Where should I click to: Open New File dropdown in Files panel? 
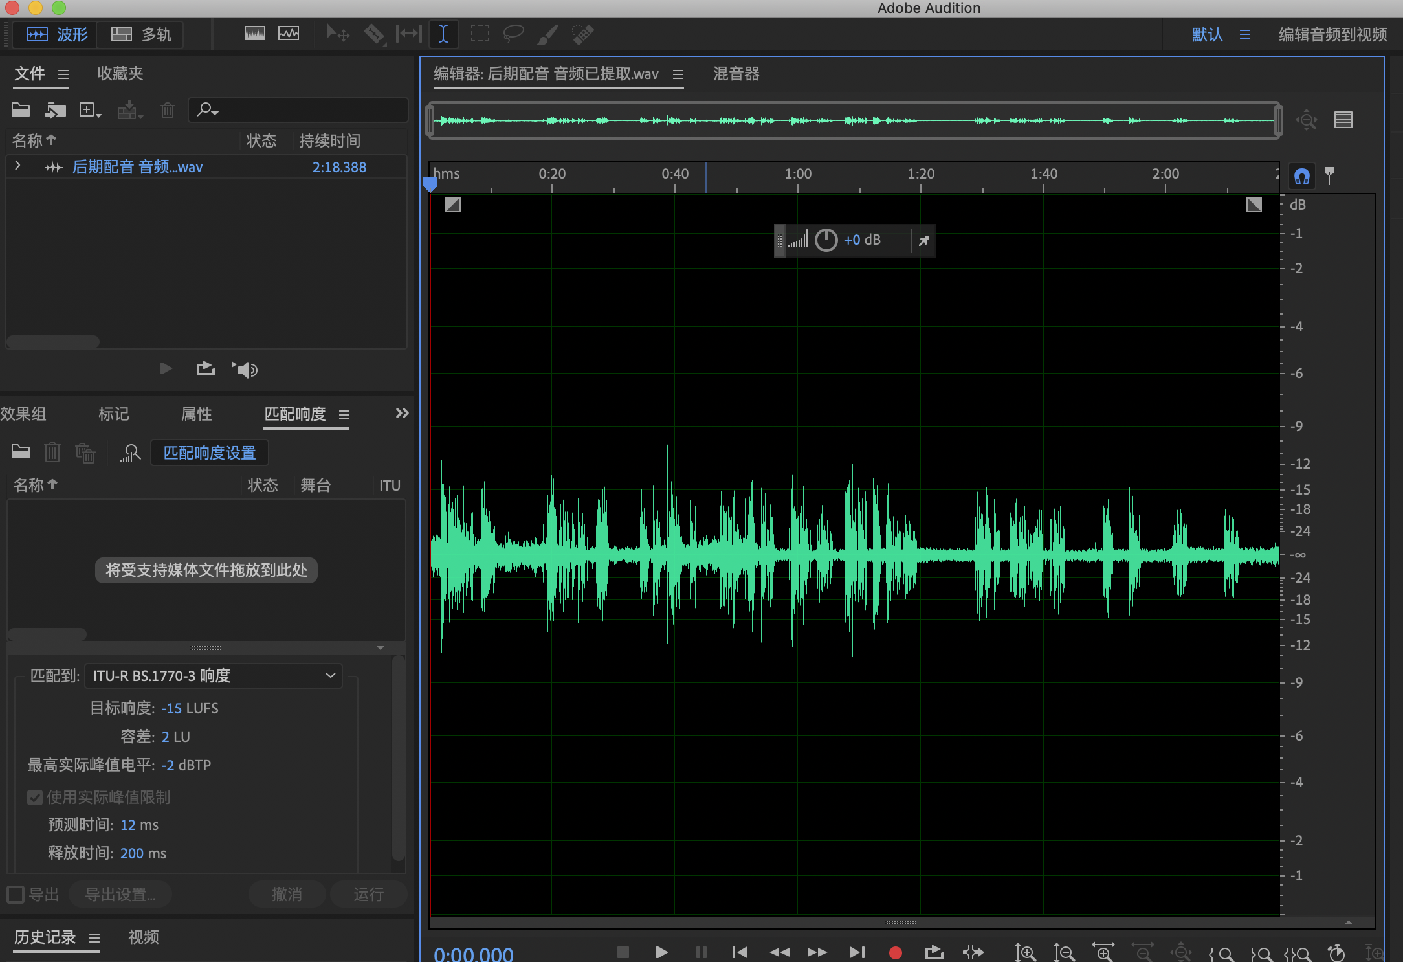(90, 110)
